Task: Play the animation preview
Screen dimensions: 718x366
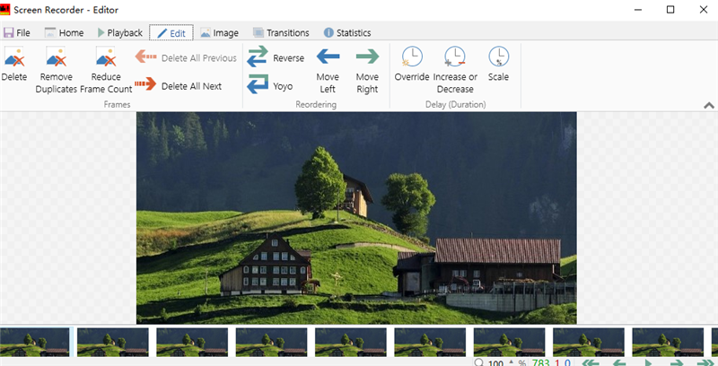Action: pyautogui.click(x=648, y=363)
